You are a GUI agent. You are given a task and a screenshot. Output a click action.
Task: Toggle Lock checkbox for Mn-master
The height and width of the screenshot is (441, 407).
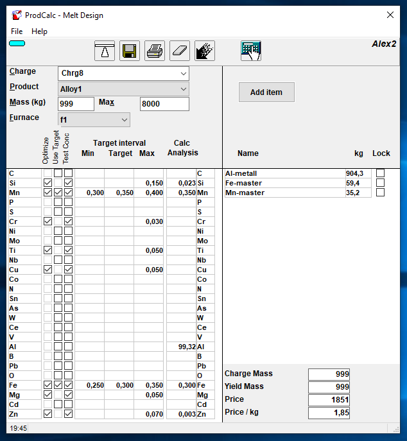point(380,193)
